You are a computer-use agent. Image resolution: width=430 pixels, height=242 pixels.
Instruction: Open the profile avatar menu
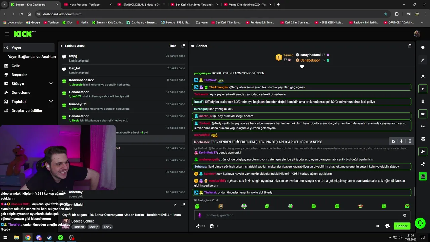coord(417,34)
